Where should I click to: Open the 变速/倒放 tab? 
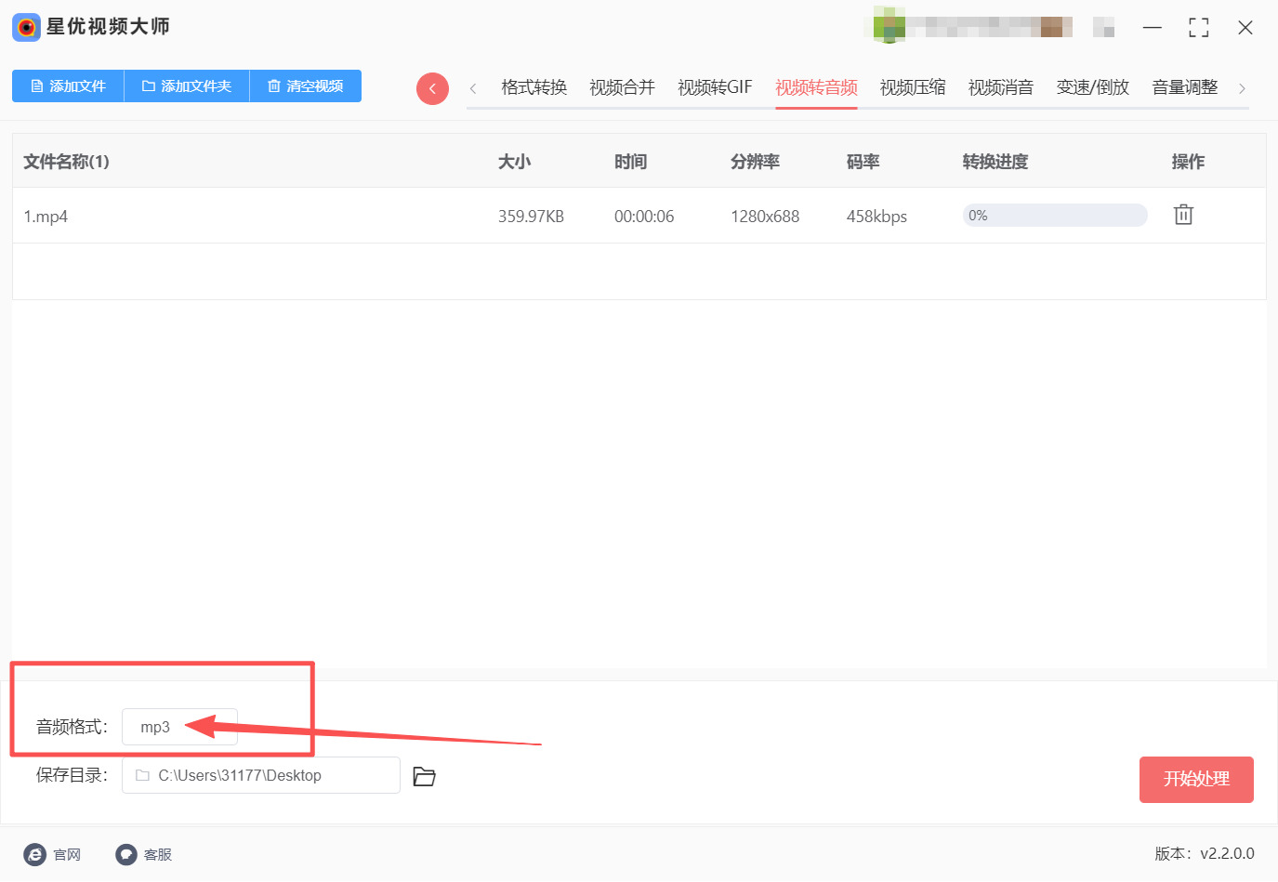pos(1093,87)
